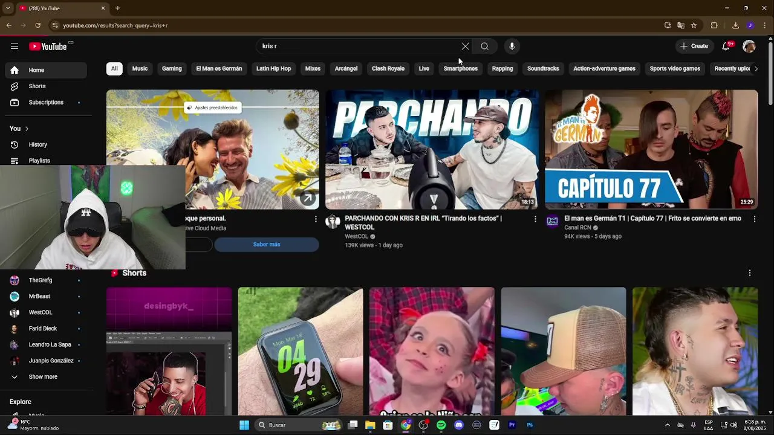Start voice search with the microphone icon
Screen dimensions: 774x435
click(512, 47)
